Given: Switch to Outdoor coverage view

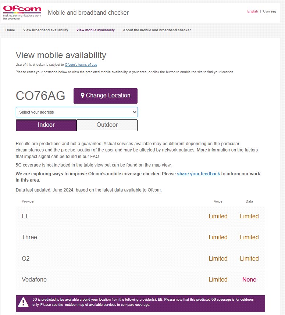Looking at the screenshot, I should [x=107, y=125].
